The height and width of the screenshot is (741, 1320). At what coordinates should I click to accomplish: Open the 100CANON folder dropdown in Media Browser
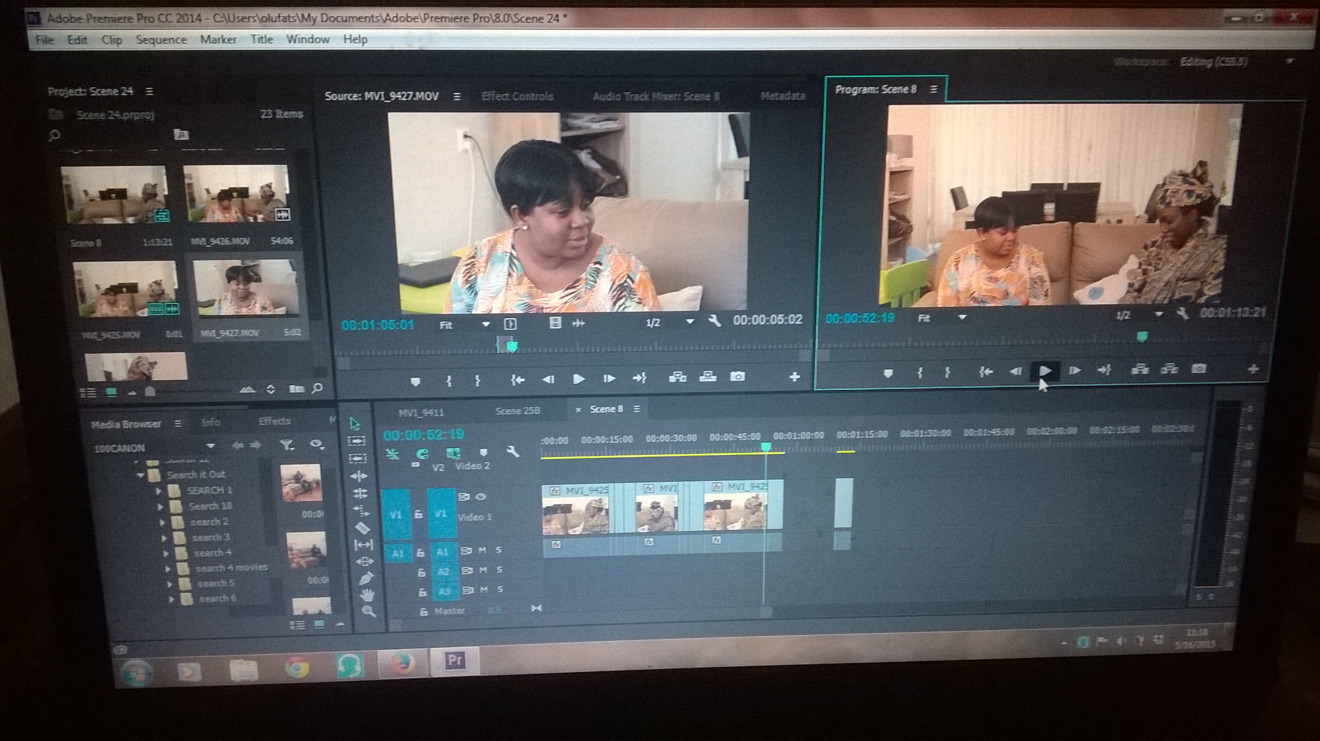[x=210, y=446]
